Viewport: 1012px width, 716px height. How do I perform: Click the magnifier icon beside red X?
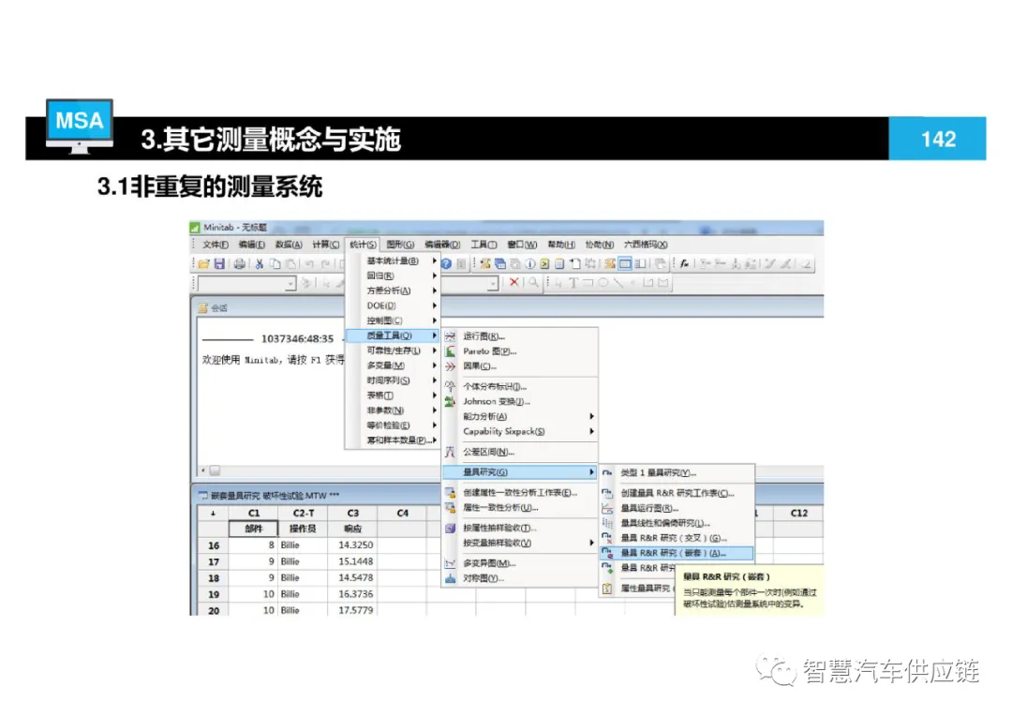(x=533, y=282)
